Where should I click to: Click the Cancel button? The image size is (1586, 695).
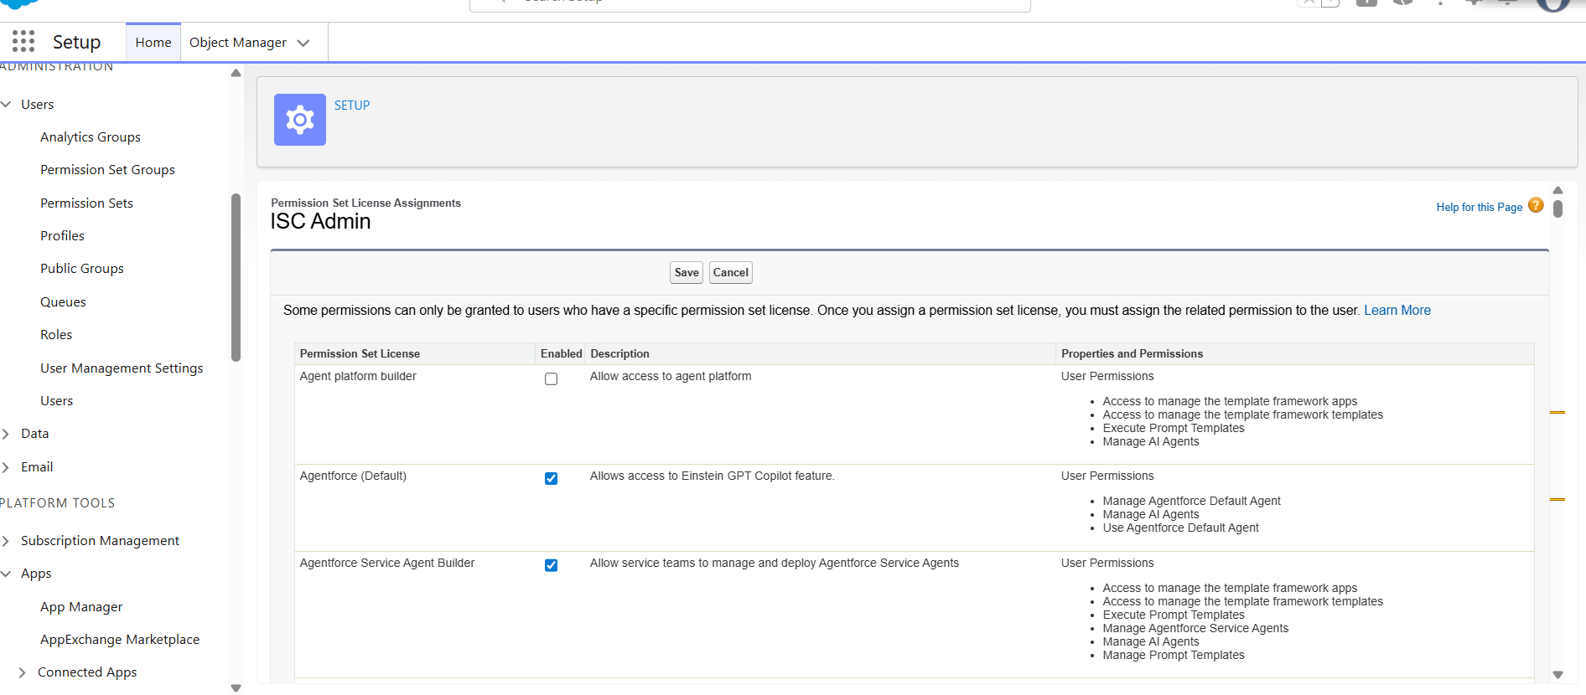point(731,273)
